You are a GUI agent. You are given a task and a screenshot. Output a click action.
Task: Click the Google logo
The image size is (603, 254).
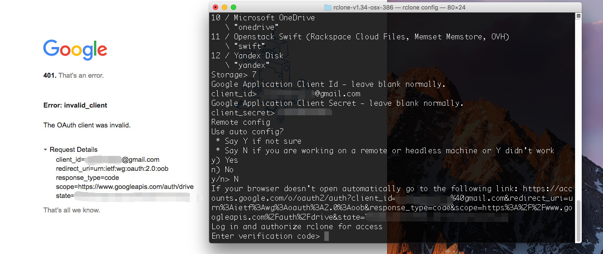[75, 50]
